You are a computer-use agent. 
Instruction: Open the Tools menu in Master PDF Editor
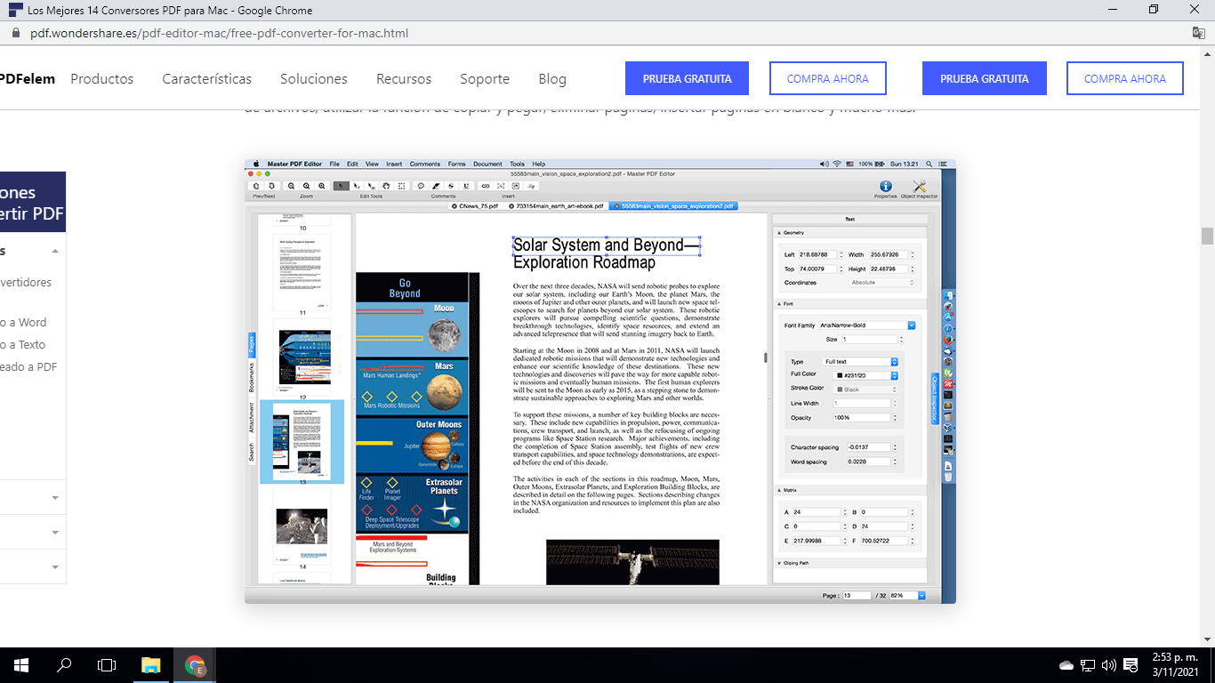tap(517, 164)
